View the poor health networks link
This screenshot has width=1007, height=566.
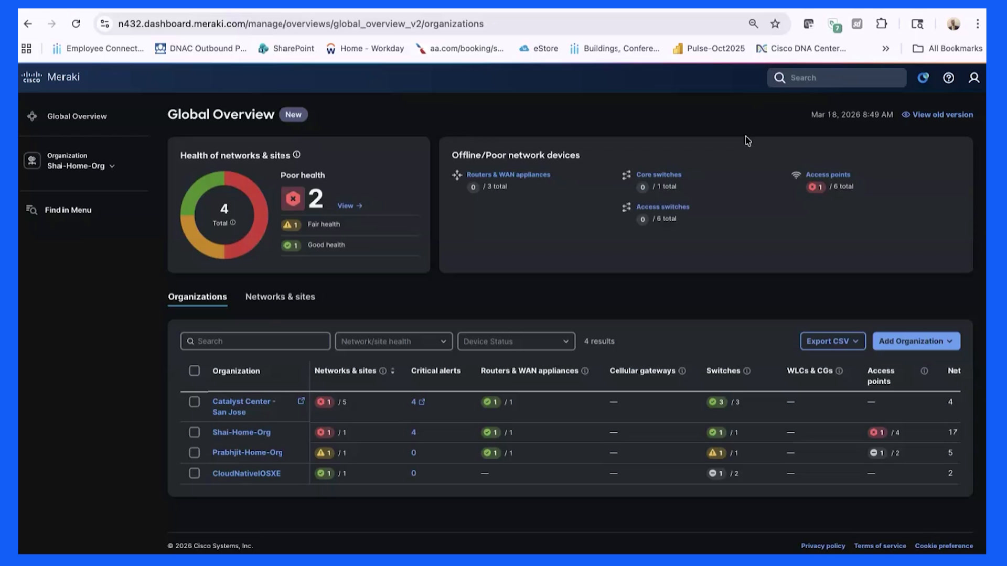click(x=350, y=205)
